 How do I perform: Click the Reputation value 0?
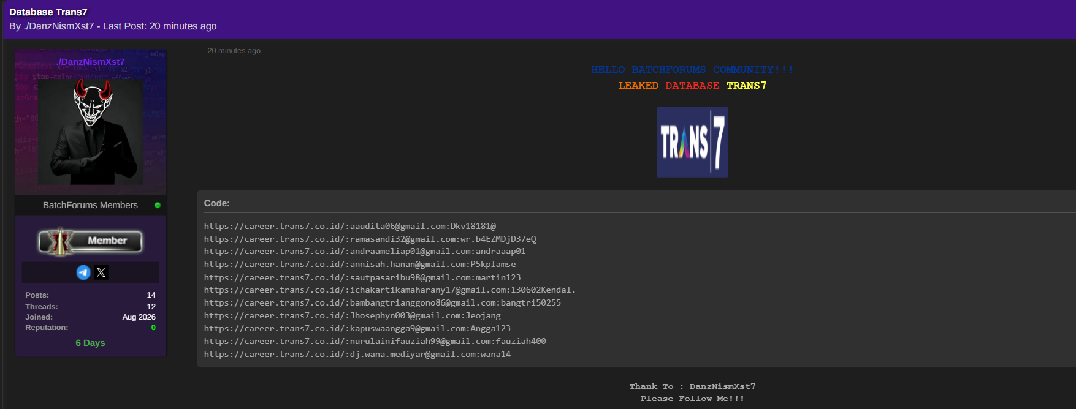153,328
